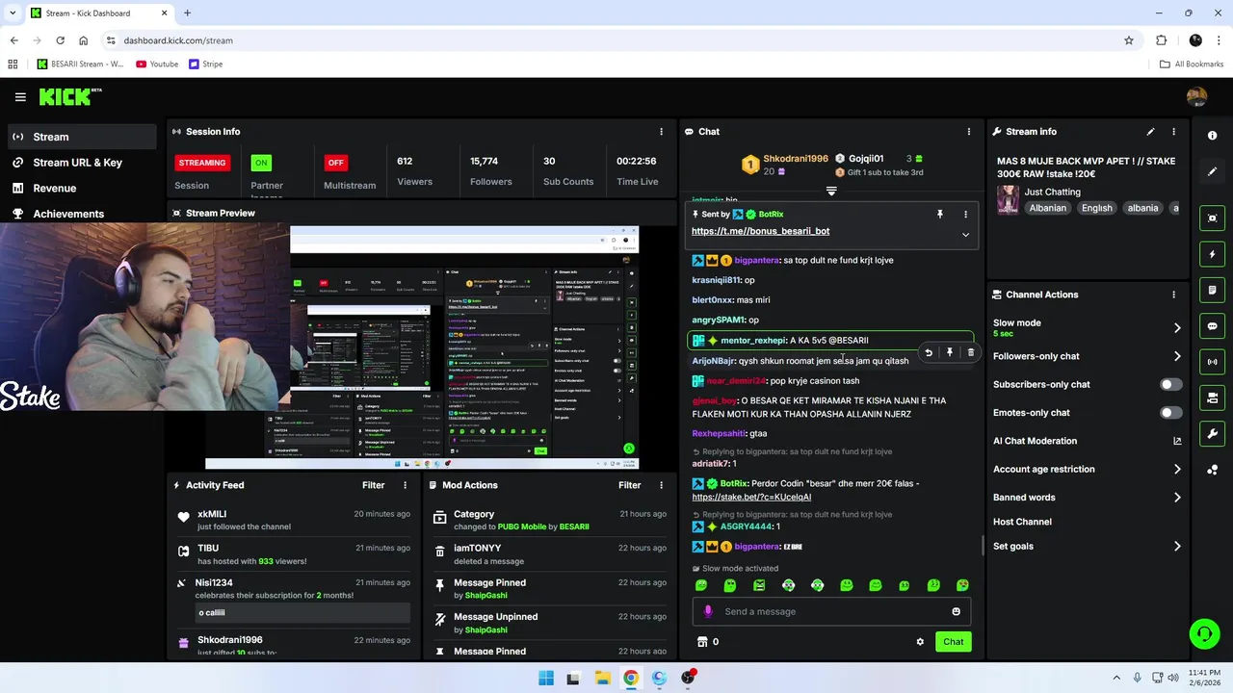
Task: Open Stream URL & Key page
Action: coord(78,163)
